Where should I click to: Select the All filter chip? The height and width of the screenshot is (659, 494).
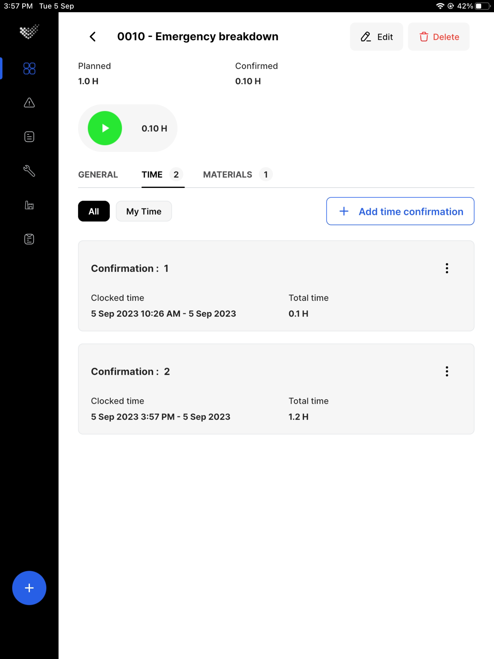94,211
